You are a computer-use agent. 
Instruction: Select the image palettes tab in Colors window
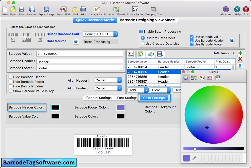click(x=210, y=78)
